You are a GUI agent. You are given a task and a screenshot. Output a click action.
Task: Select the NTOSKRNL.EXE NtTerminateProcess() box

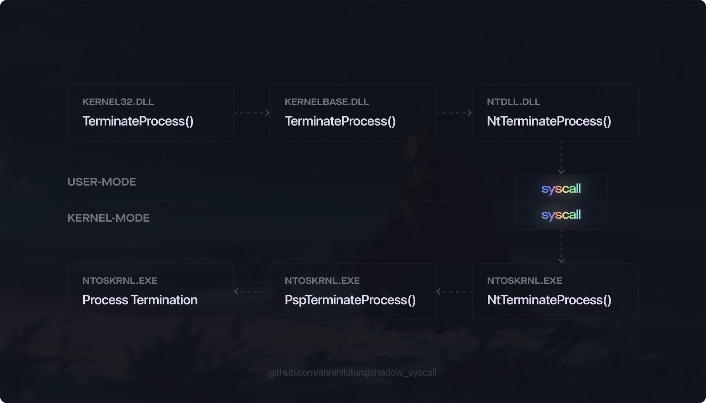[x=555, y=291]
